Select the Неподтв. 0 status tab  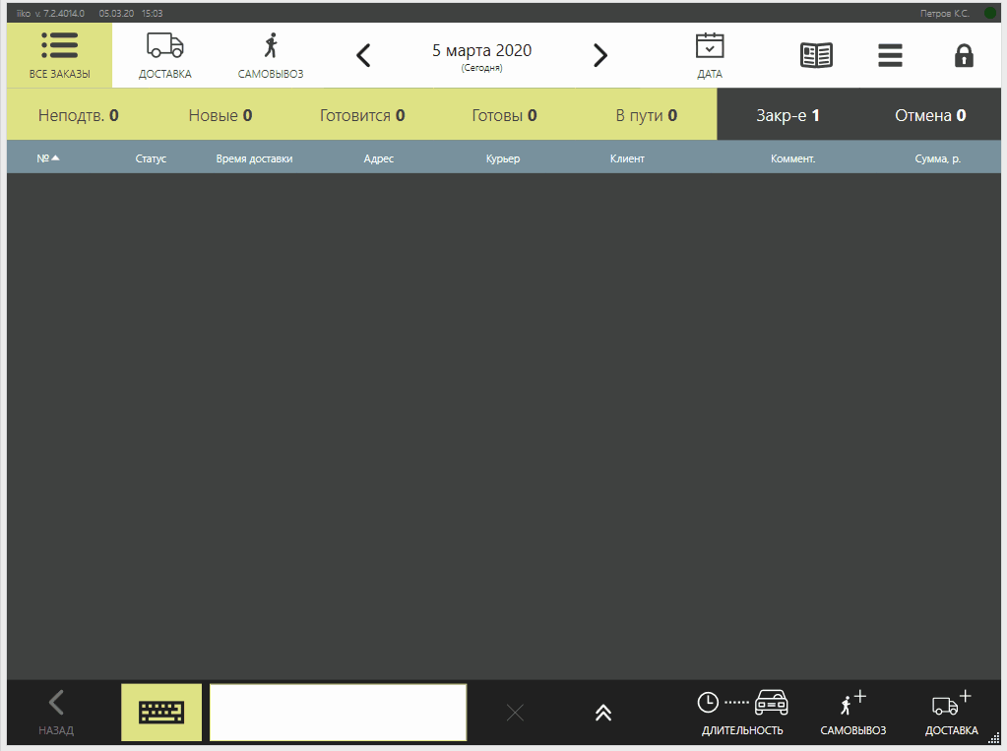[x=79, y=115]
